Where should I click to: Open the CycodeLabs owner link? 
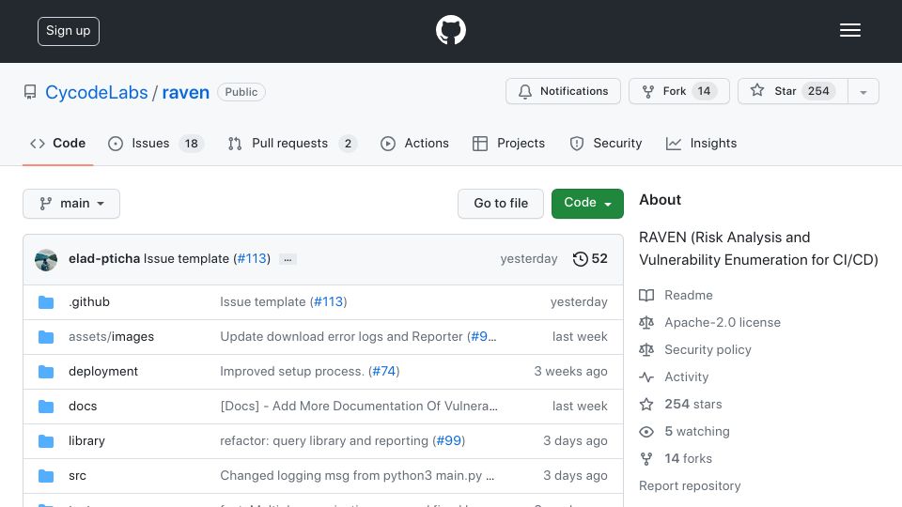(97, 92)
